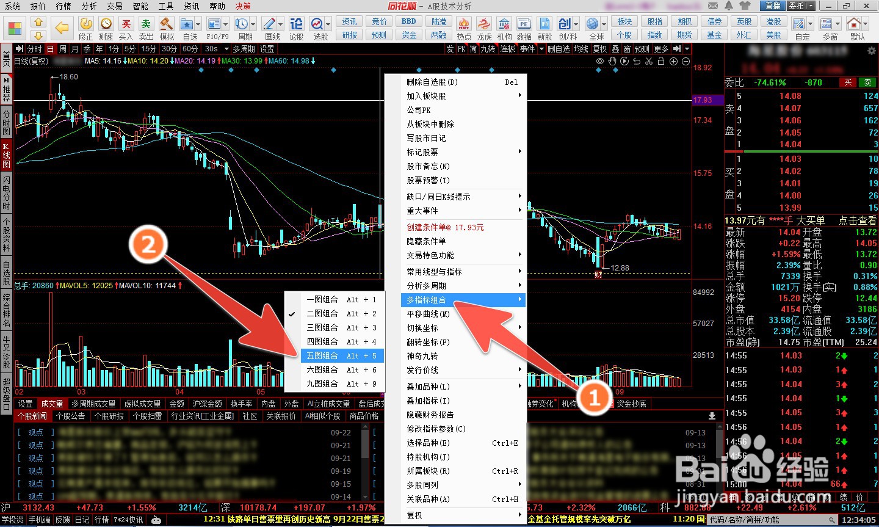Zoom in chart with plus circle icon
The width and height of the screenshot is (879, 527).
pyautogui.click(x=673, y=61)
